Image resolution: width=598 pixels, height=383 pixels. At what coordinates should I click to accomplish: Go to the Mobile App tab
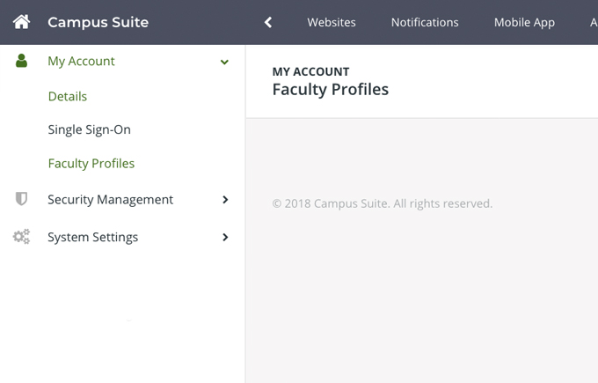524,22
